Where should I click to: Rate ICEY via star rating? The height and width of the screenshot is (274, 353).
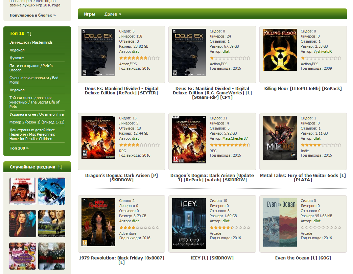(230, 228)
